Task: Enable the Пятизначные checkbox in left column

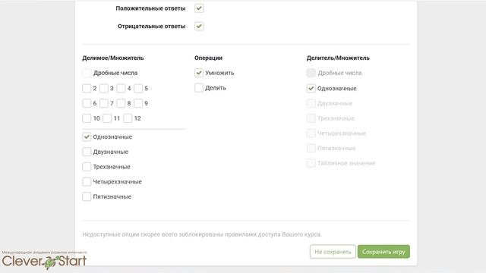Action: [87, 196]
